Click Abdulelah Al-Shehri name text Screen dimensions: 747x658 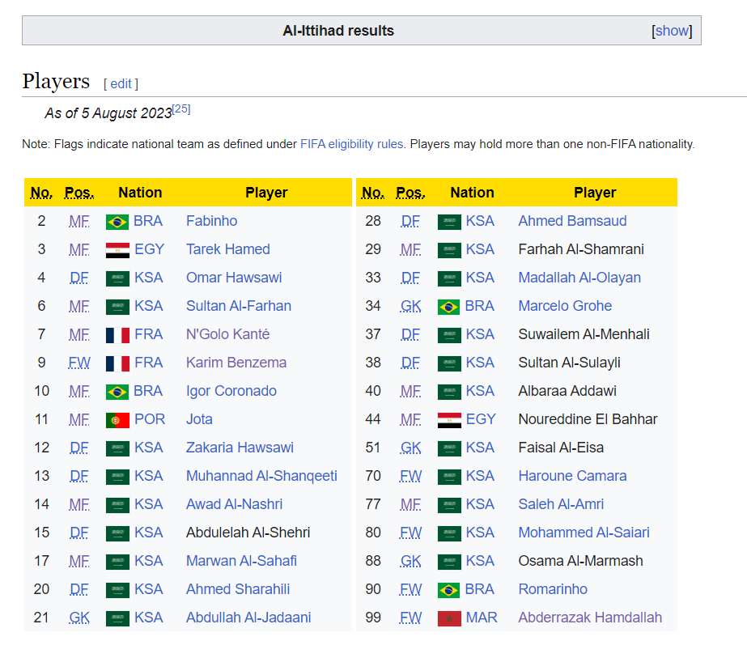(x=248, y=533)
